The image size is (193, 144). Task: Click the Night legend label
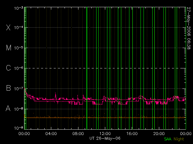179,139
